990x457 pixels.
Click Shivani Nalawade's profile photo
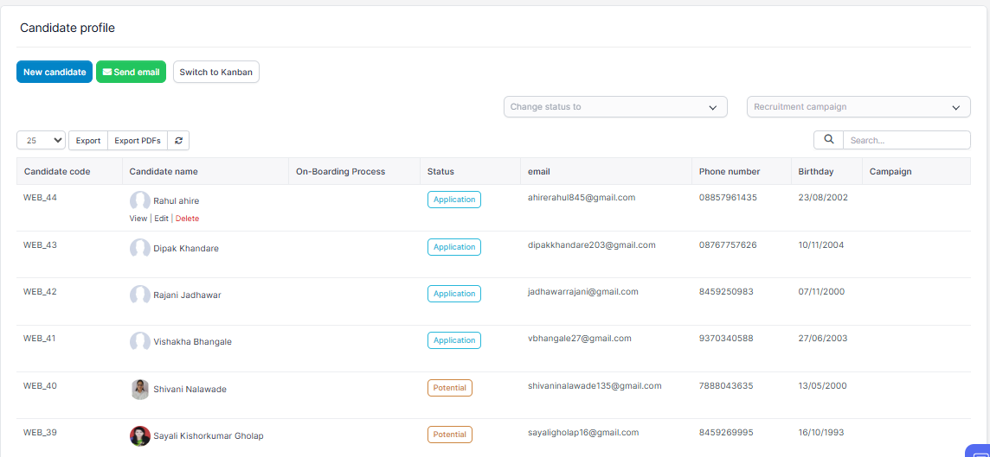139,390
